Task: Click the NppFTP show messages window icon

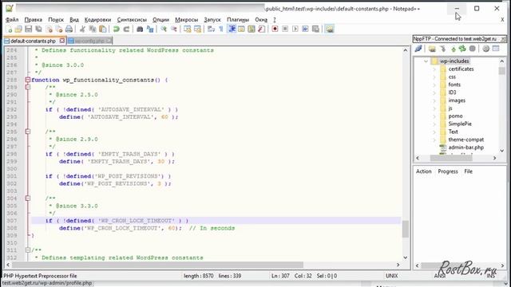Action: [496, 49]
